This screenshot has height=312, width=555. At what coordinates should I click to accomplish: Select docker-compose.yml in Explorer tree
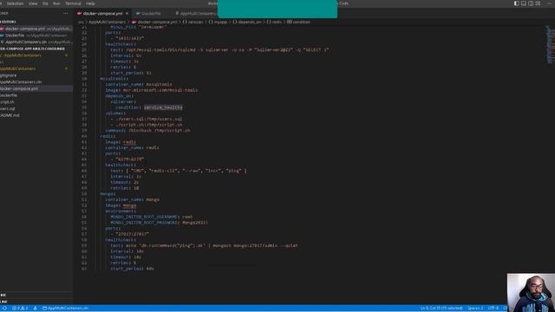36,88
